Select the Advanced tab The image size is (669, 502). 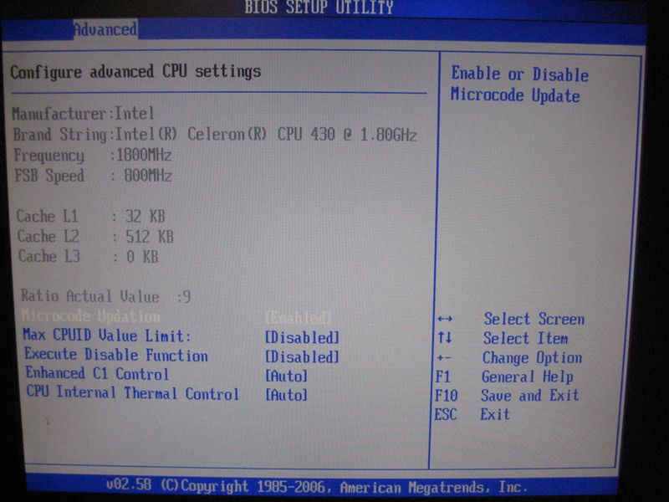click(105, 30)
